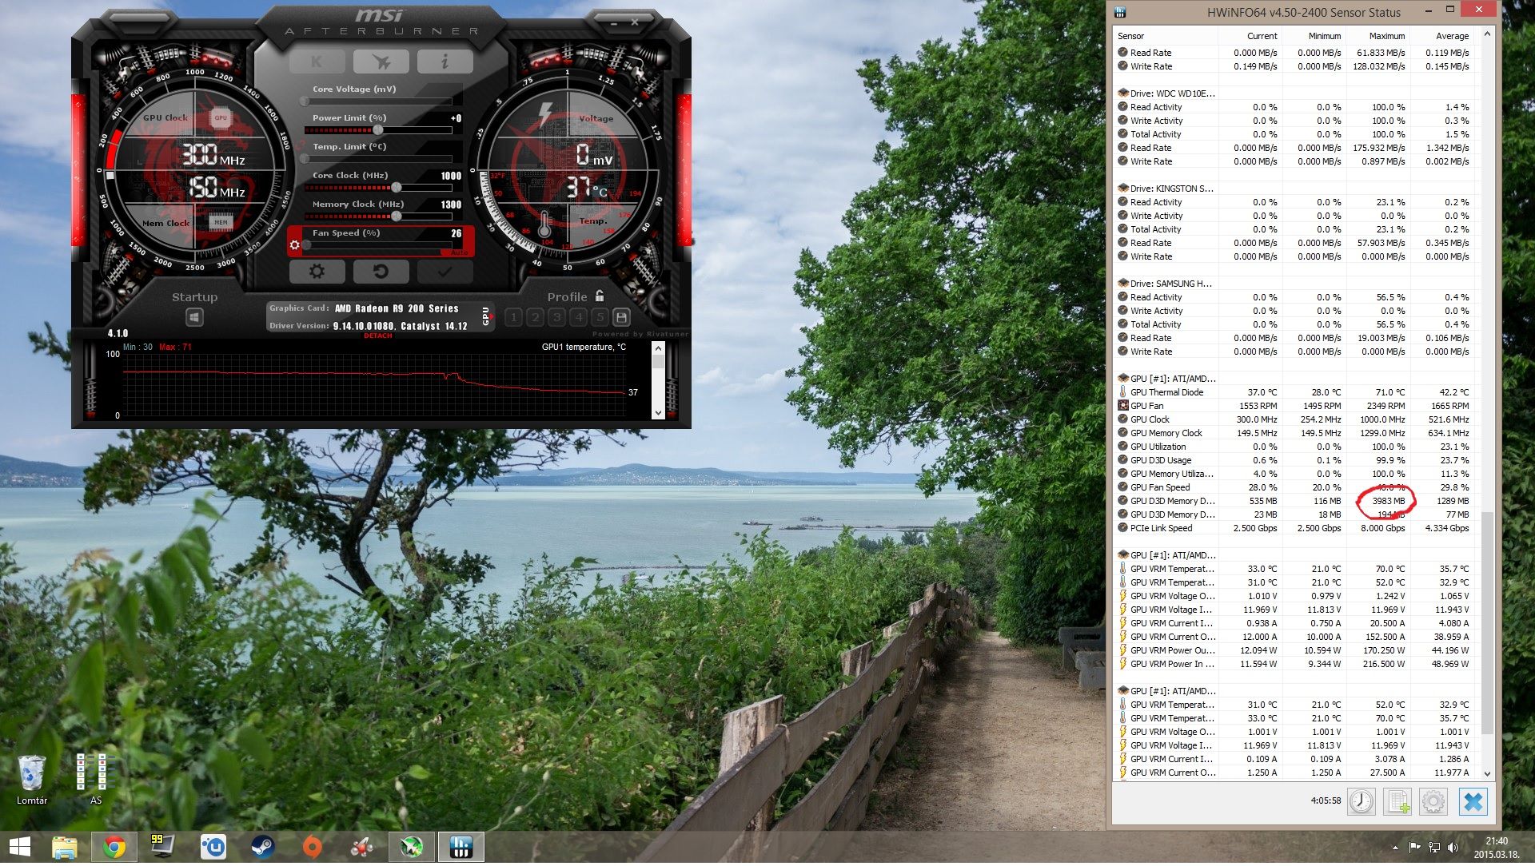Open Uplay from the taskbar
This screenshot has width=1535, height=866.
(x=213, y=847)
